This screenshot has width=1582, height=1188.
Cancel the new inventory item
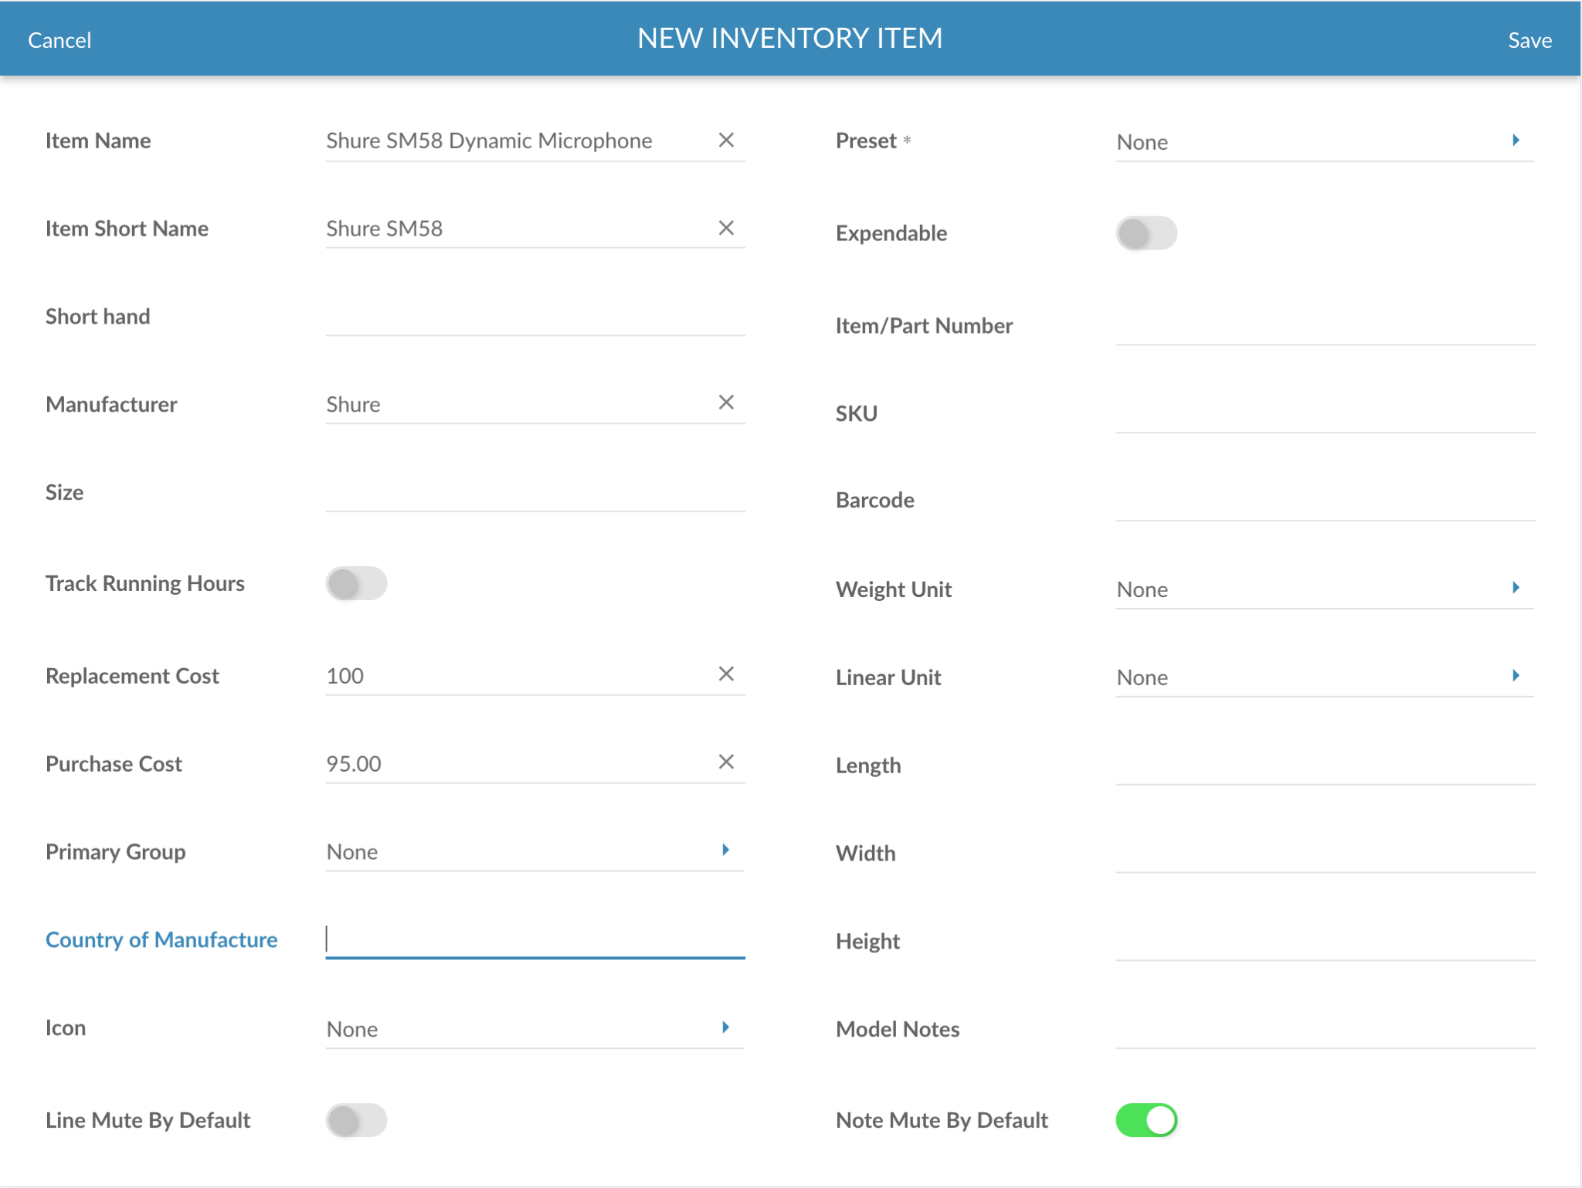pos(59,40)
